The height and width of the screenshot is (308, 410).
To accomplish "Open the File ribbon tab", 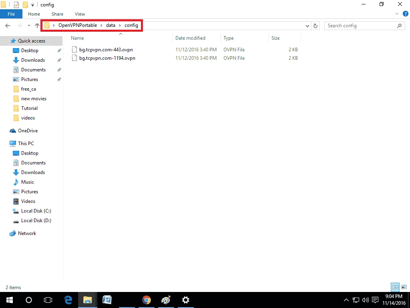I will click(x=11, y=14).
